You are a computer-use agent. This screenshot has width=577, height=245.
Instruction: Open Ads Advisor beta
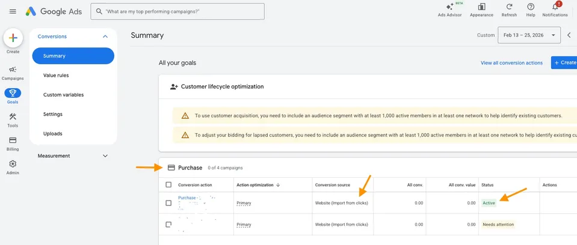449,10
